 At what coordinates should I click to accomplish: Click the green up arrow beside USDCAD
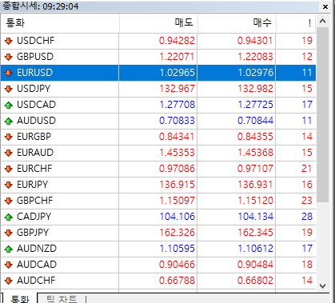[9, 105]
